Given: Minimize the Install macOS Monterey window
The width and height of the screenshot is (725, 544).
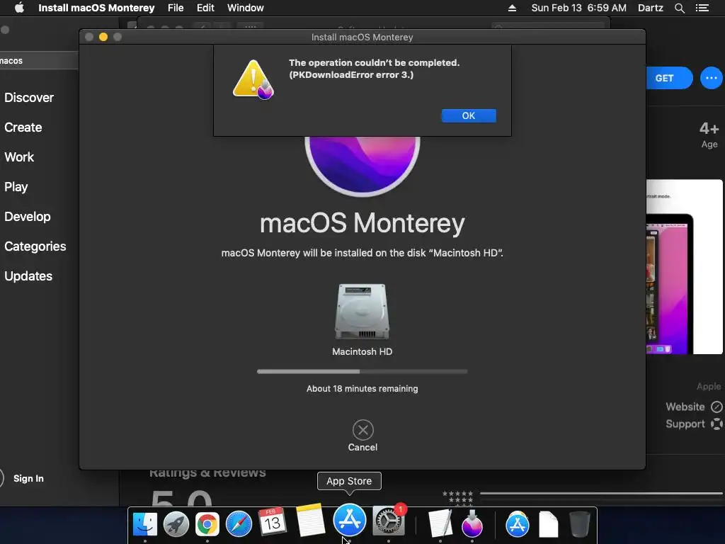Looking at the screenshot, I should tap(103, 37).
